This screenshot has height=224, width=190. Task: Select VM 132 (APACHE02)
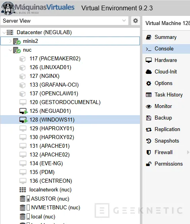click(50, 154)
